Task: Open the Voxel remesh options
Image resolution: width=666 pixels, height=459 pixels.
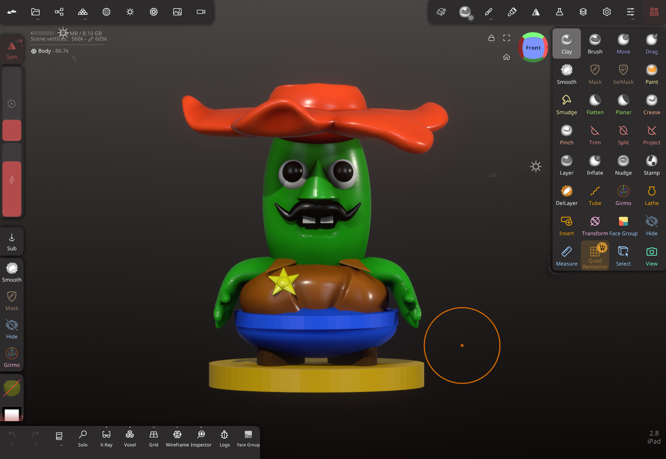Action: pos(130,438)
